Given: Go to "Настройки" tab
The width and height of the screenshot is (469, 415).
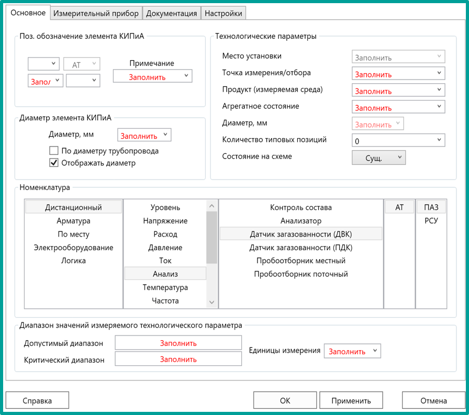Looking at the screenshot, I should 223,14.
